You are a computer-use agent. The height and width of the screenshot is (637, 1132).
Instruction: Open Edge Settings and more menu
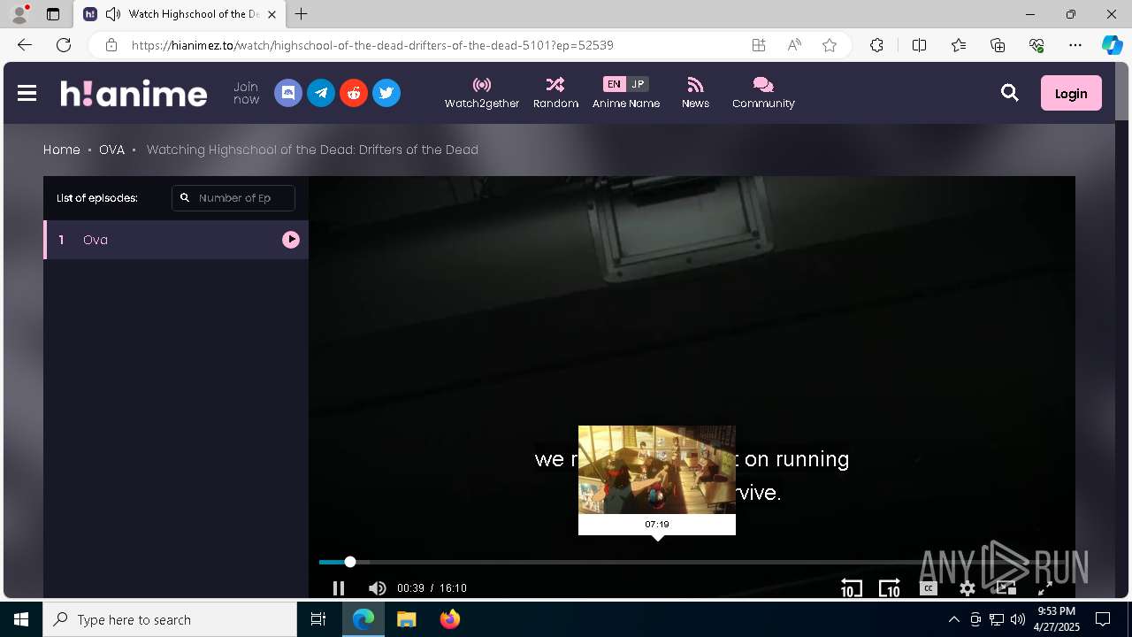(1075, 45)
